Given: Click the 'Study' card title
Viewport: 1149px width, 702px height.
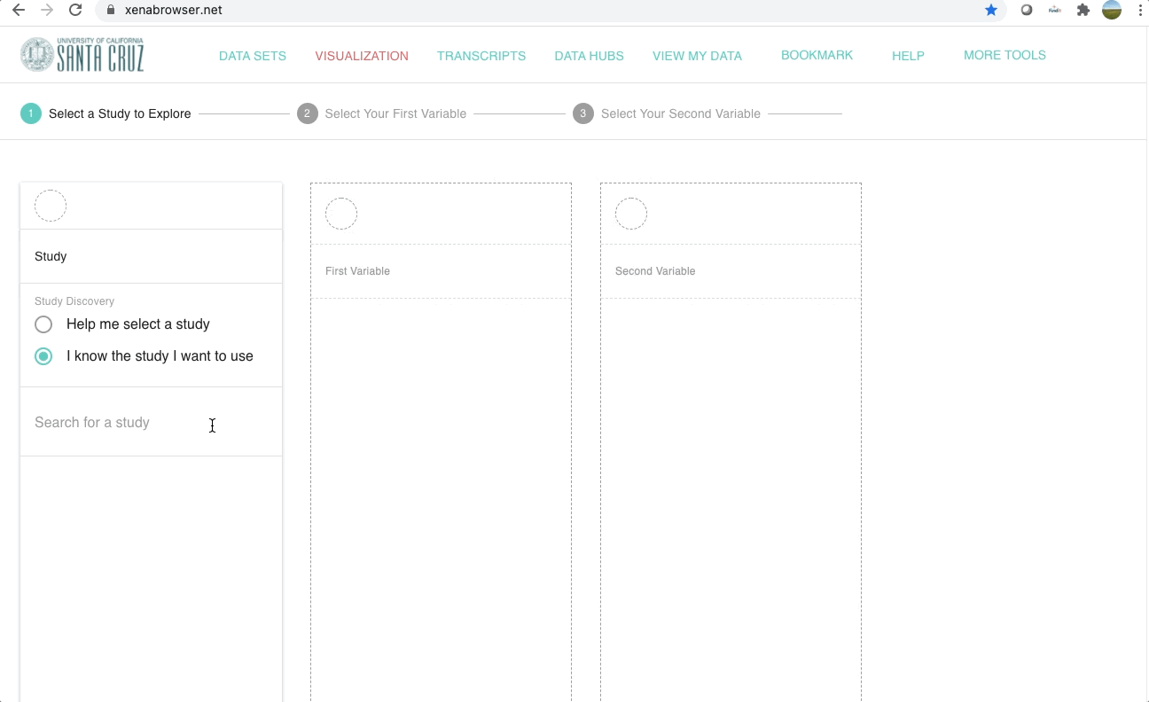Looking at the screenshot, I should click(x=51, y=256).
